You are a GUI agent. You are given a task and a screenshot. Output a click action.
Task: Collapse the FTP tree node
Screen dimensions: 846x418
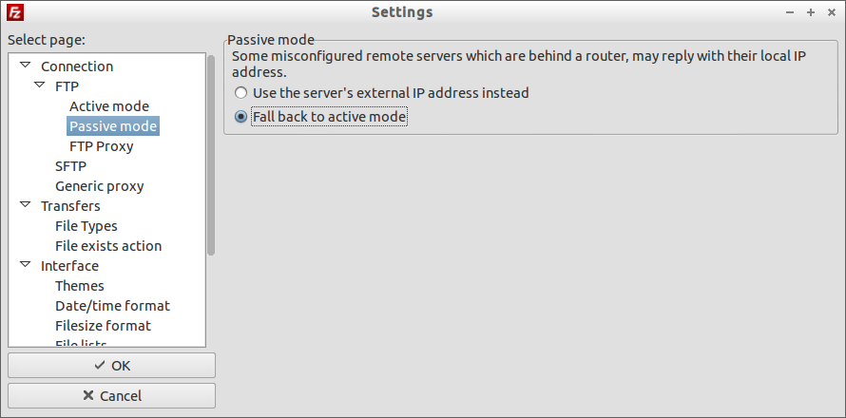(39, 85)
